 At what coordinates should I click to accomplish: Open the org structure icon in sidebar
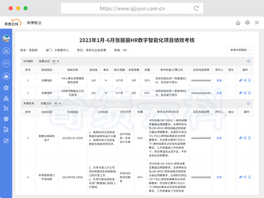tap(6, 98)
